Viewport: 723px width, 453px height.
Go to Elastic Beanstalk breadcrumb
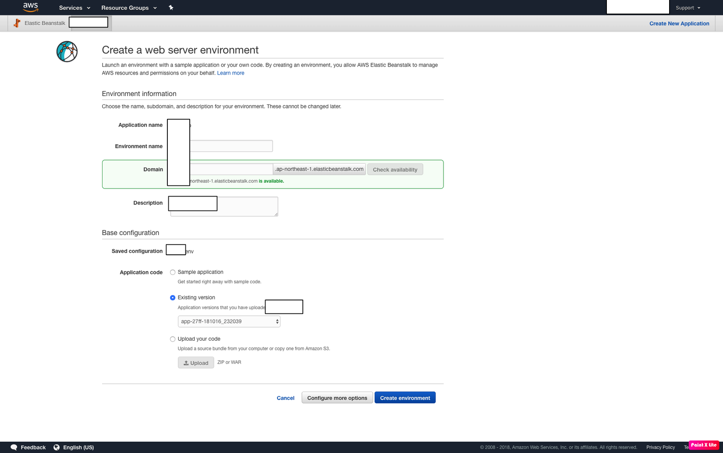coord(45,23)
